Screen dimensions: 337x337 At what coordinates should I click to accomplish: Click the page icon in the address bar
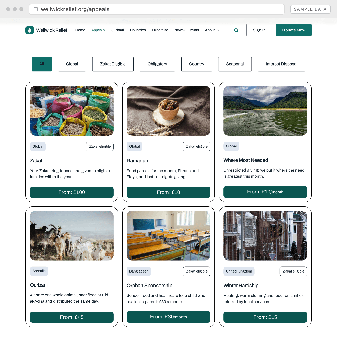point(36,9)
